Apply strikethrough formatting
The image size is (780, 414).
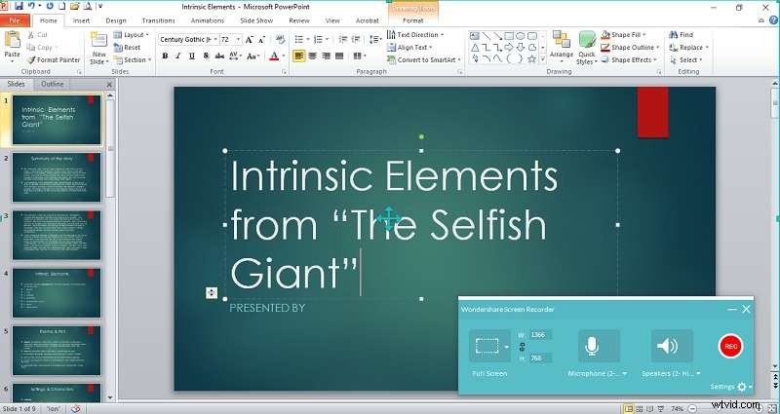click(x=218, y=56)
